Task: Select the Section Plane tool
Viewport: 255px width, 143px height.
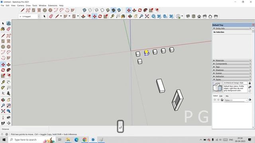Action: (x=8, y=123)
